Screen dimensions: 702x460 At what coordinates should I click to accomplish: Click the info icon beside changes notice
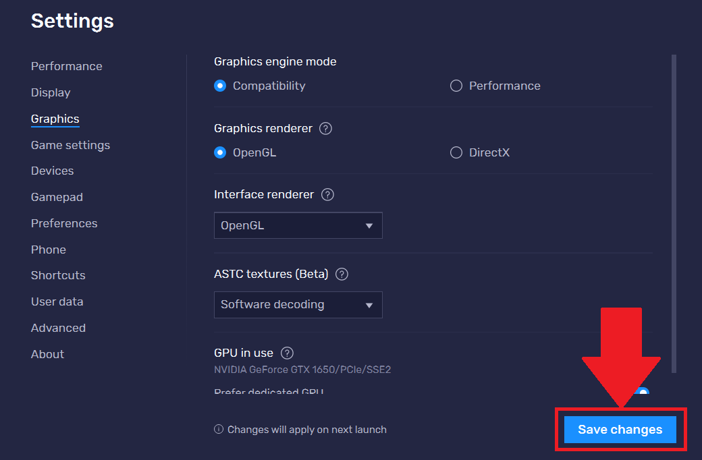point(218,429)
